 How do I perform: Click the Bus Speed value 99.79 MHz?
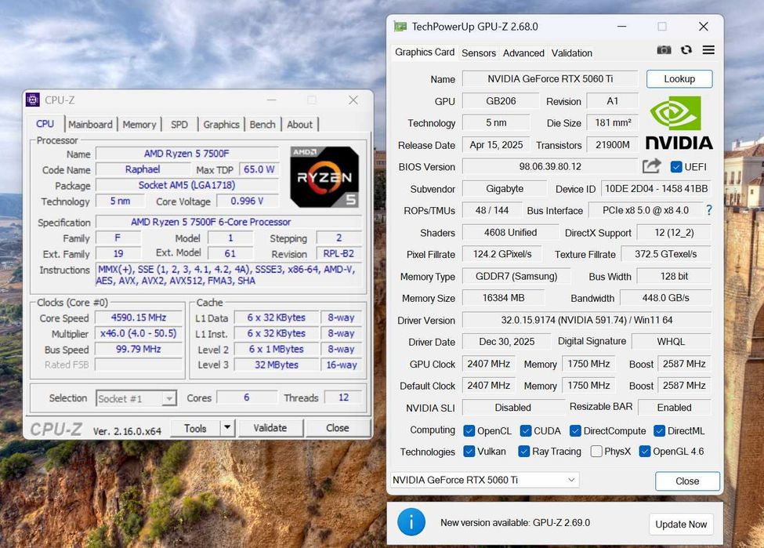[139, 349]
